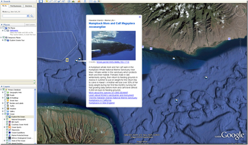Open the Record a Tour tool
The image size is (248, 145).
(x=63, y=1)
